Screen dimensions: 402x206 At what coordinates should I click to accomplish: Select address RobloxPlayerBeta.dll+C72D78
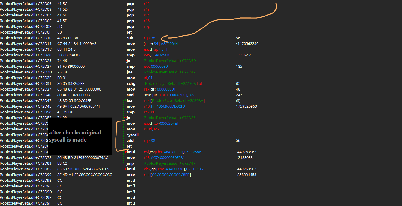(x=26, y=158)
